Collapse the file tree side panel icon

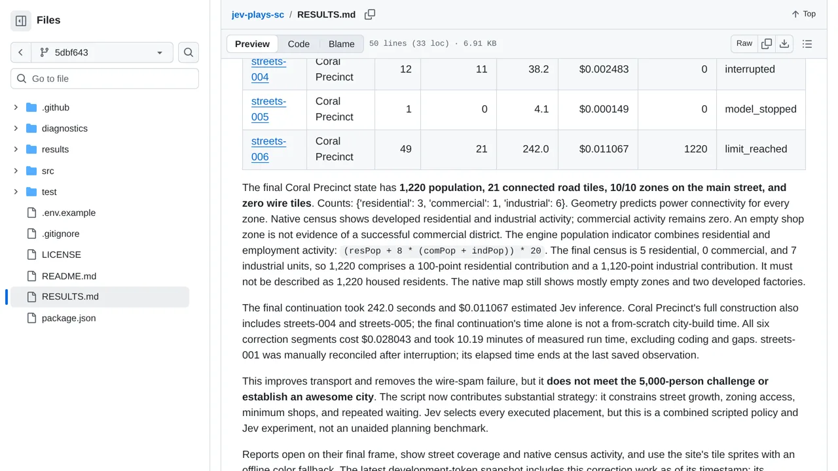(x=21, y=21)
